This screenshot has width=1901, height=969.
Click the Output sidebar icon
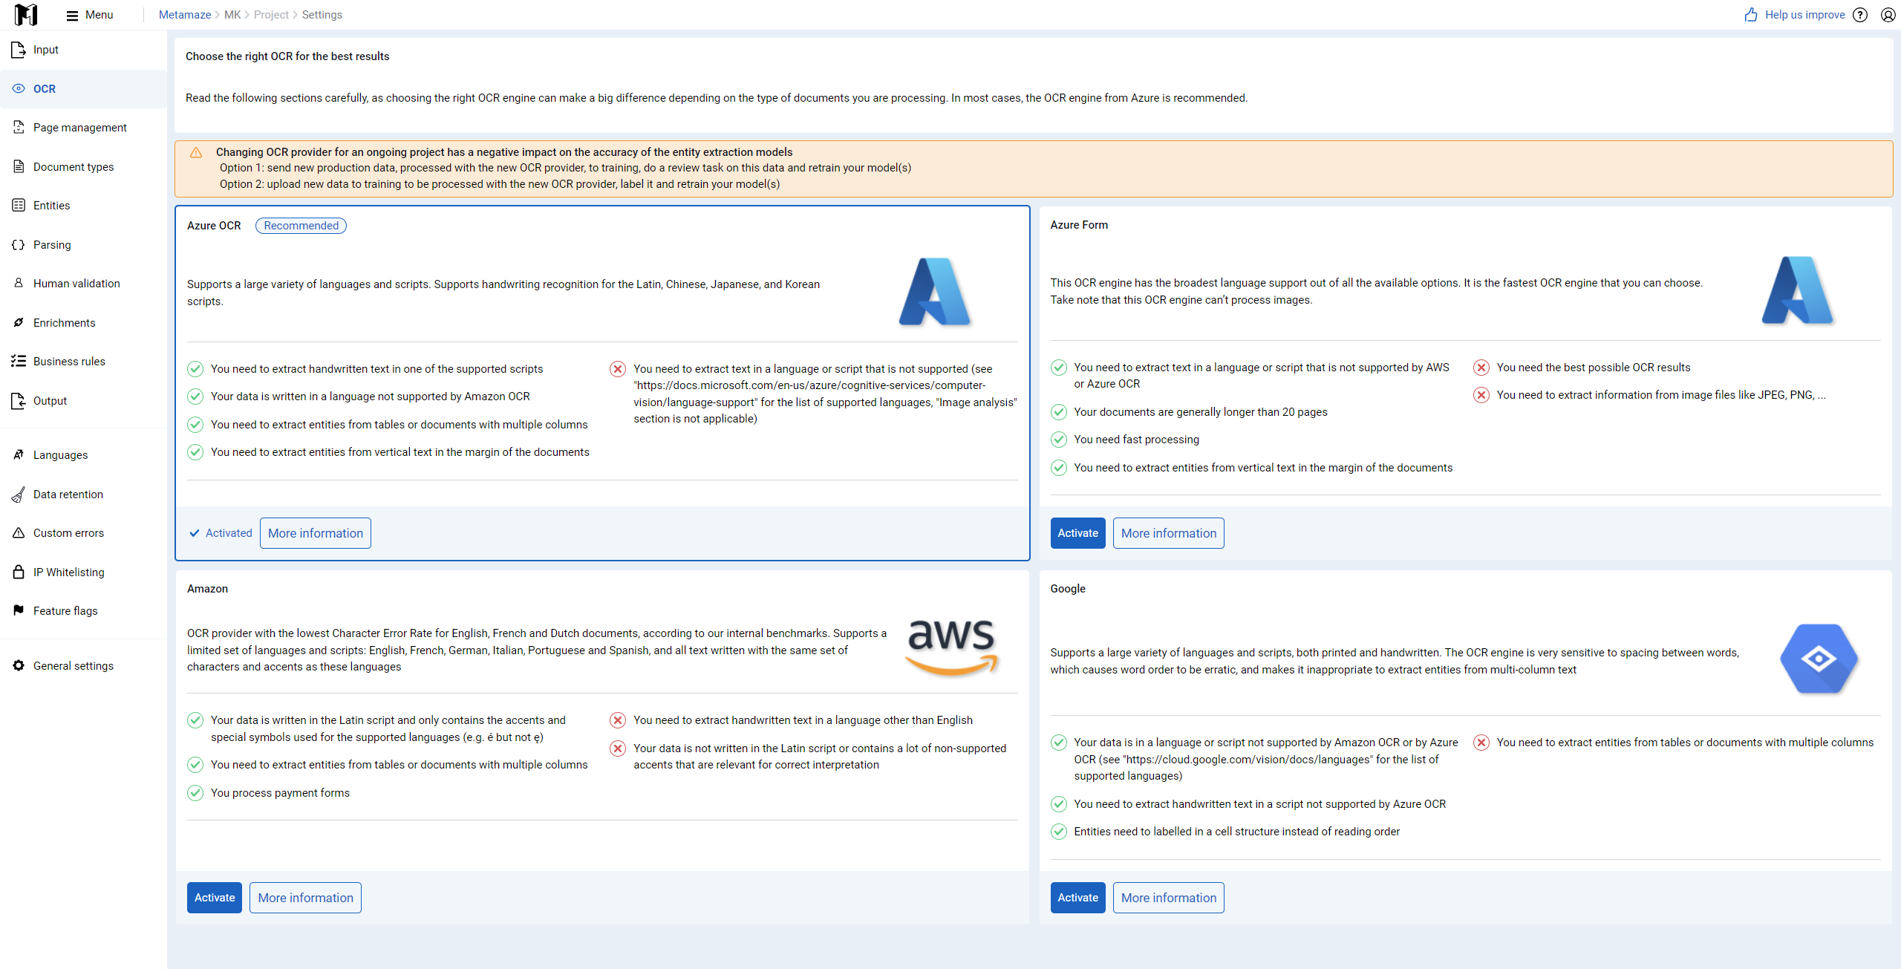pos(19,401)
